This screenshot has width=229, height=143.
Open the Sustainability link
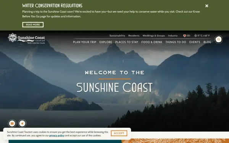(117, 35)
